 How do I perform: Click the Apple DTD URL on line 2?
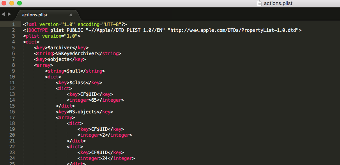[x=234, y=30]
